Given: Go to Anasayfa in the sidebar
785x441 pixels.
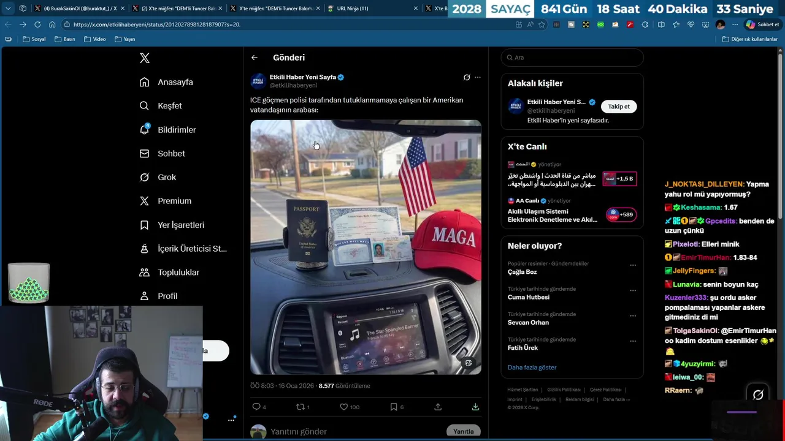Looking at the screenshot, I should pyautogui.click(x=166, y=82).
